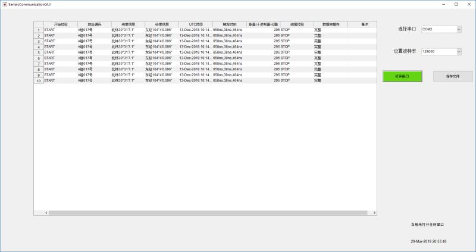476x252 pixels.
Task: Minimize the SerialsCommunicationGUI window
Action: pos(444,4)
